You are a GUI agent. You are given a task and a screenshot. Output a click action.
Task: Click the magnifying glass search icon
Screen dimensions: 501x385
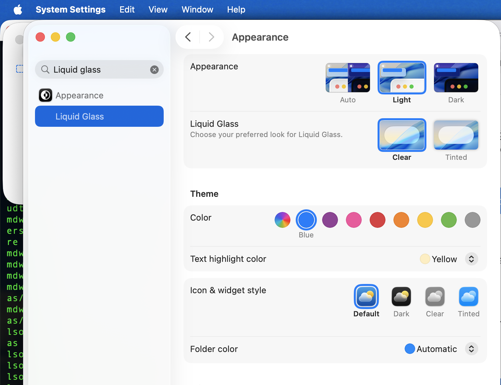45,70
